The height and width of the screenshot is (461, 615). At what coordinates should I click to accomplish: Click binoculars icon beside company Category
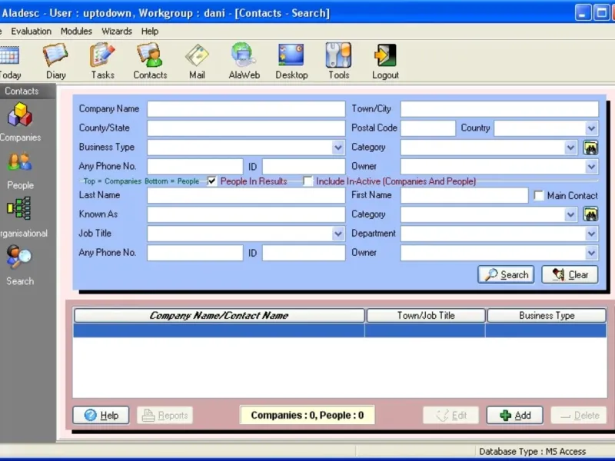point(590,148)
